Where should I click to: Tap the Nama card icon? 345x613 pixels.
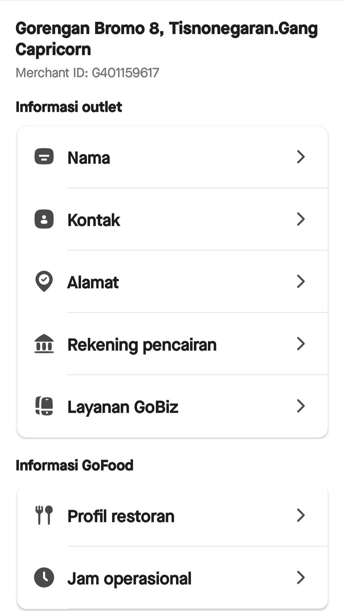[x=44, y=157]
